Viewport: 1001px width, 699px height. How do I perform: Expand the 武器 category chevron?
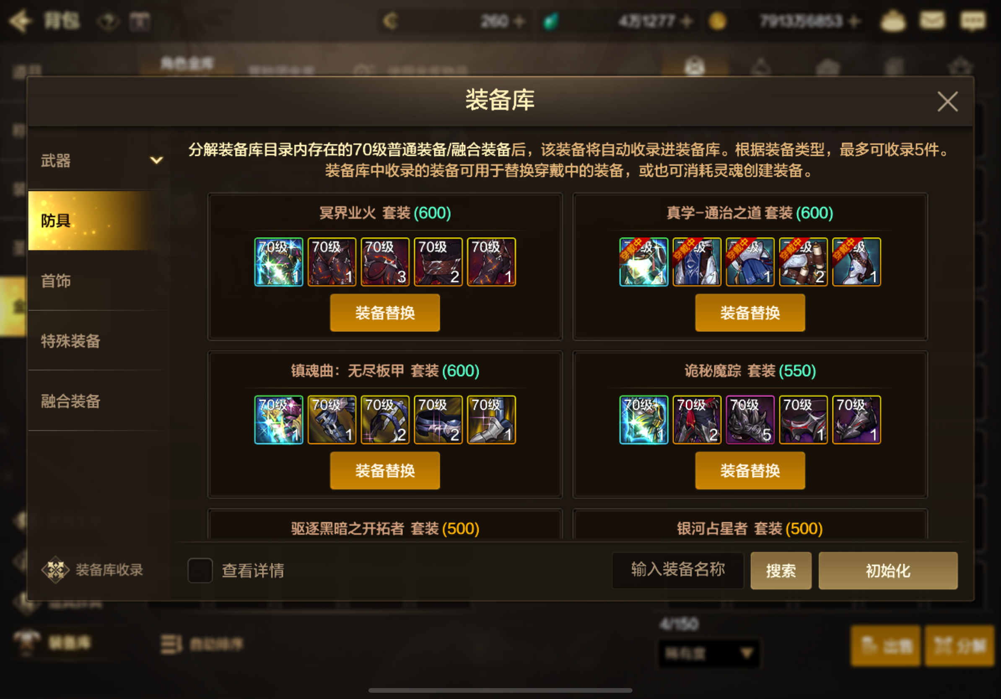(x=156, y=161)
